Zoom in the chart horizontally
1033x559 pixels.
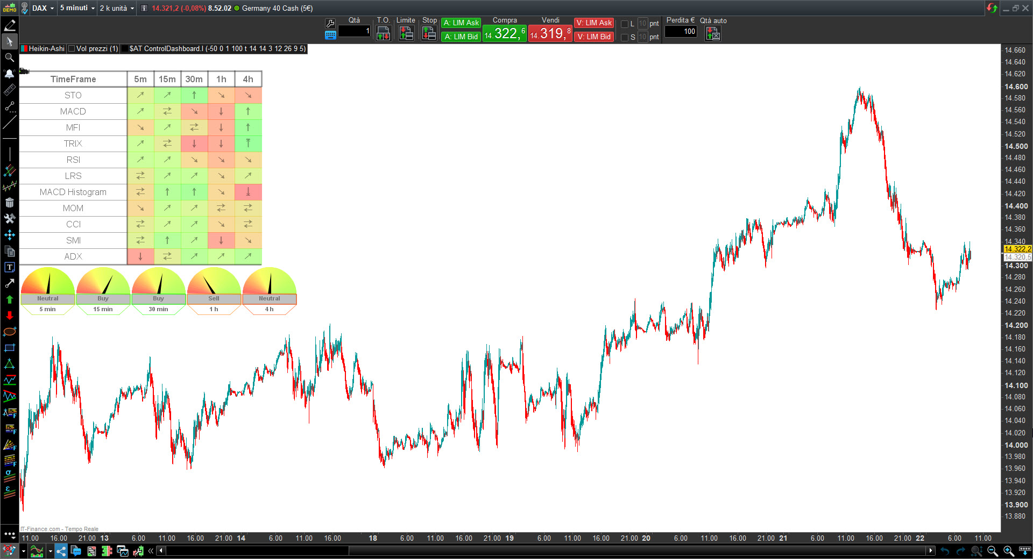click(1009, 551)
